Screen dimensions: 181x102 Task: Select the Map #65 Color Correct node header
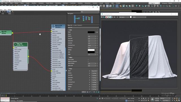(x=21, y=44)
